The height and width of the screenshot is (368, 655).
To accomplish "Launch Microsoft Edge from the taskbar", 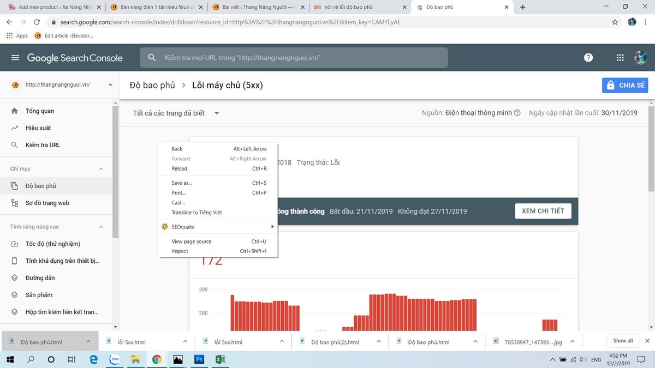I will point(93,360).
